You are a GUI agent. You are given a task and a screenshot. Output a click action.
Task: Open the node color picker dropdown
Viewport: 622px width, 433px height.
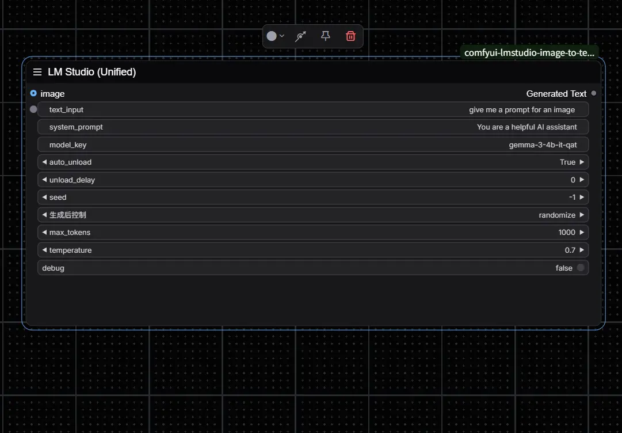(275, 36)
